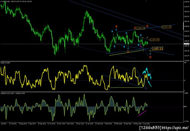Click the 5 Sep 2014 date label
The image size is (190, 131).
click(x=32, y=124)
